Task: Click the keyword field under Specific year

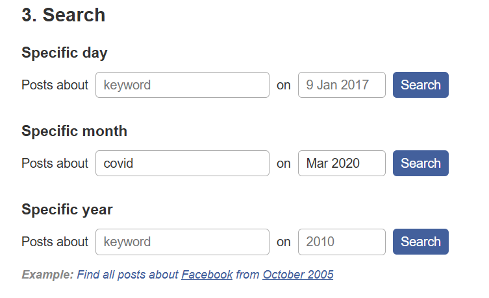Action: coord(182,242)
